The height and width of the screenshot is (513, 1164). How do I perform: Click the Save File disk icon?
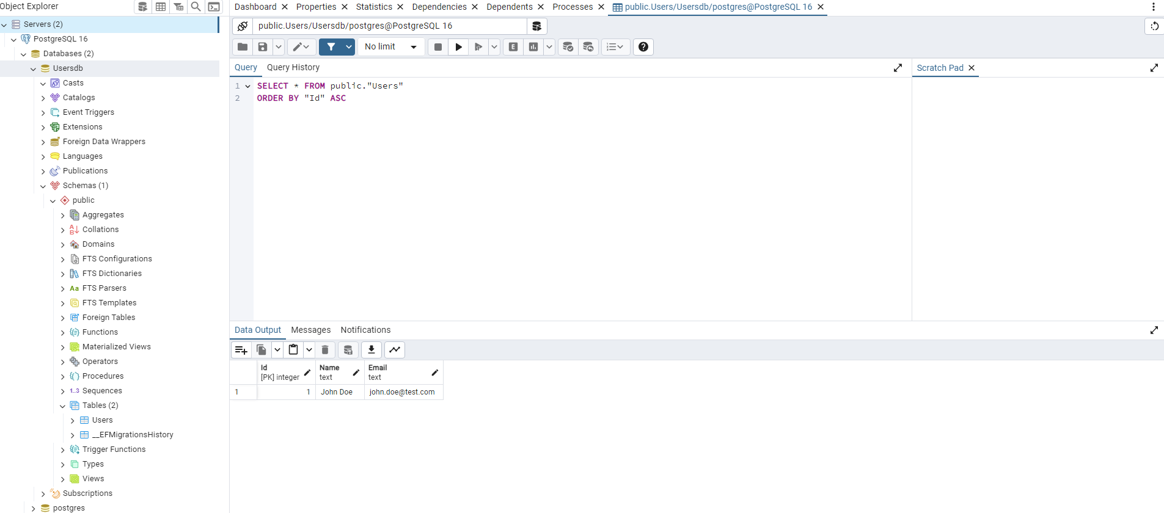[x=263, y=47]
